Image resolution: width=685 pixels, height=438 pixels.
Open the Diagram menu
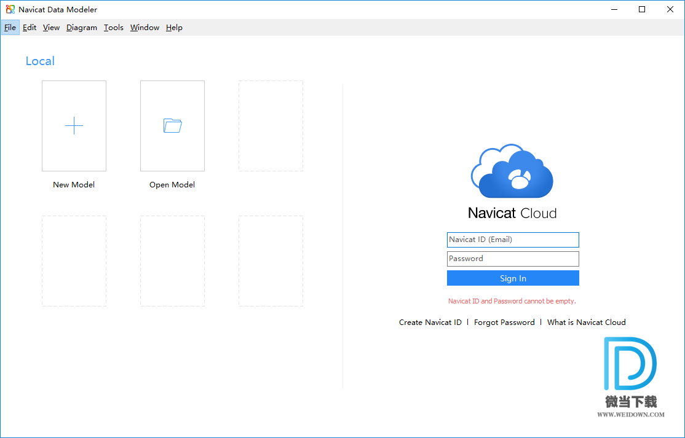pos(82,28)
